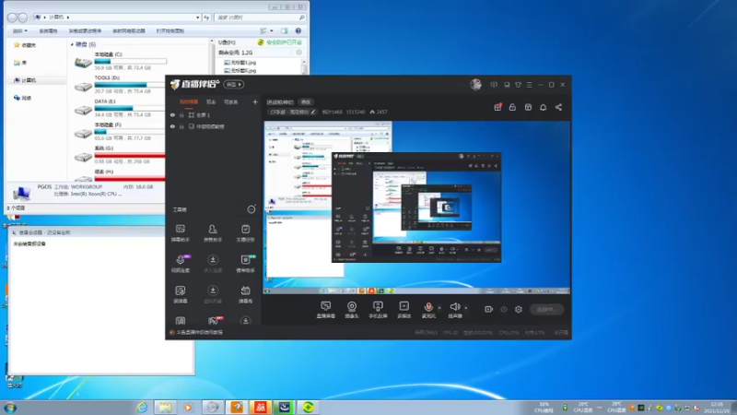The width and height of the screenshot is (737, 415).
Task: Open the Explorer address bar dropdown
Action: tap(197, 18)
